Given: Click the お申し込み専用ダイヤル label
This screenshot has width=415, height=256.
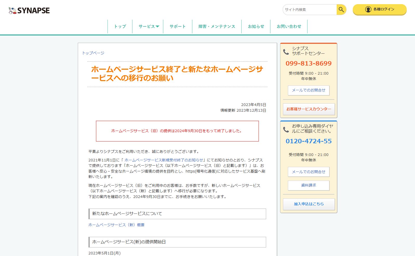Looking at the screenshot, I should 313,129.
